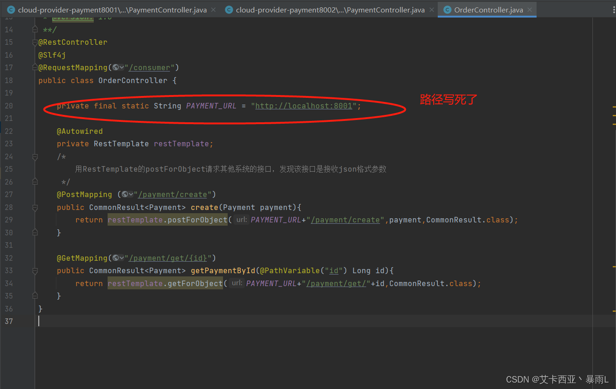The width and height of the screenshot is (616, 389).
Task: Close the payment8001 PaymentController.java tab
Action: [x=213, y=10]
